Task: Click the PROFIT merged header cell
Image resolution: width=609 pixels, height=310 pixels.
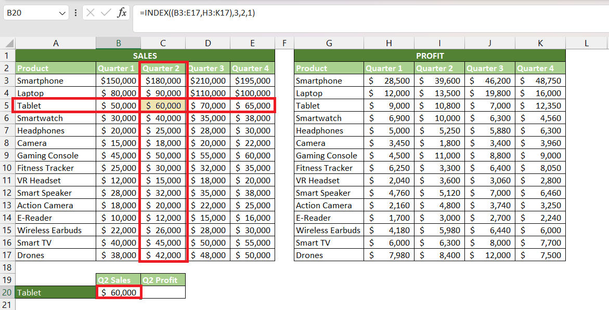Action: point(430,56)
